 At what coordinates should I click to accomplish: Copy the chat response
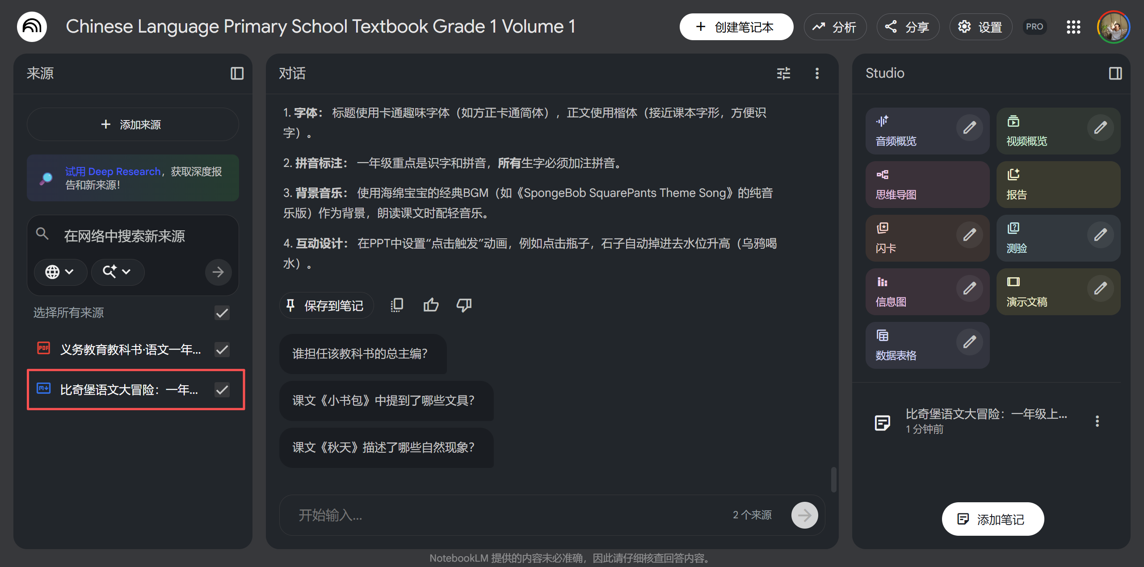coord(396,305)
